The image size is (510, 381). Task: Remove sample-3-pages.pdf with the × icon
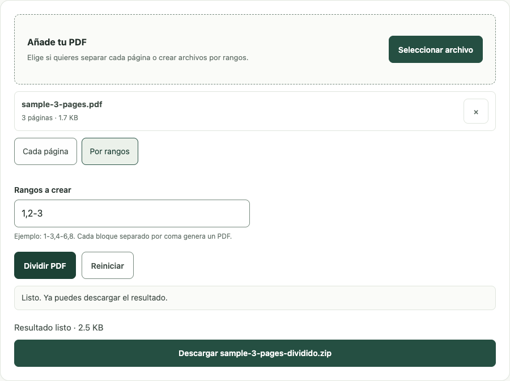tap(476, 111)
